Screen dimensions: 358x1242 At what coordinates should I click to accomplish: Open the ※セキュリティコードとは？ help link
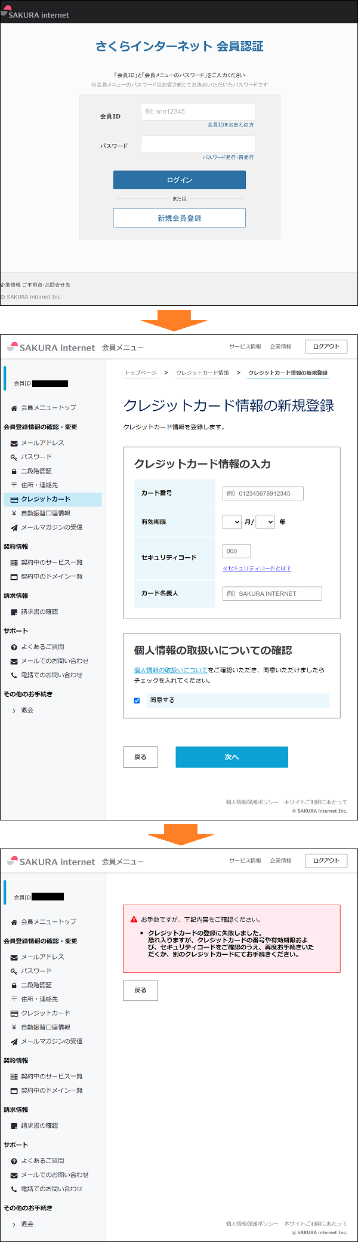pyautogui.click(x=257, y=568)
